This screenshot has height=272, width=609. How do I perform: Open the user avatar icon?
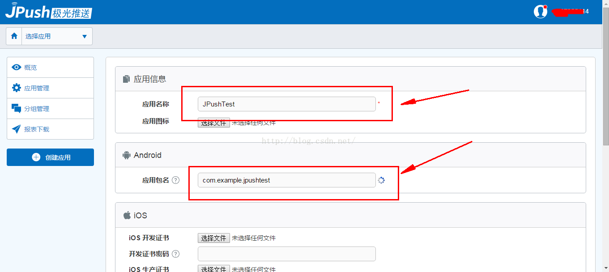point(541,11)
